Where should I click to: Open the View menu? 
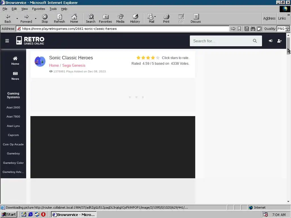24,9
